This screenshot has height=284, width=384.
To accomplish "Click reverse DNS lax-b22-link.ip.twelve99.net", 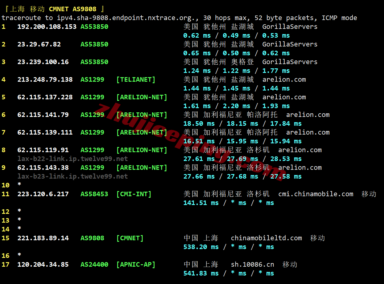I will point(73,159).
